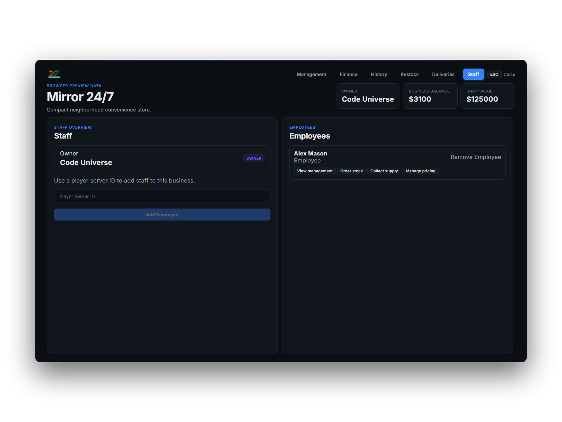This screenshot has width=562, height=422.
Task: Click the Shop Value $125000 card
Action: tap(488, 96)
